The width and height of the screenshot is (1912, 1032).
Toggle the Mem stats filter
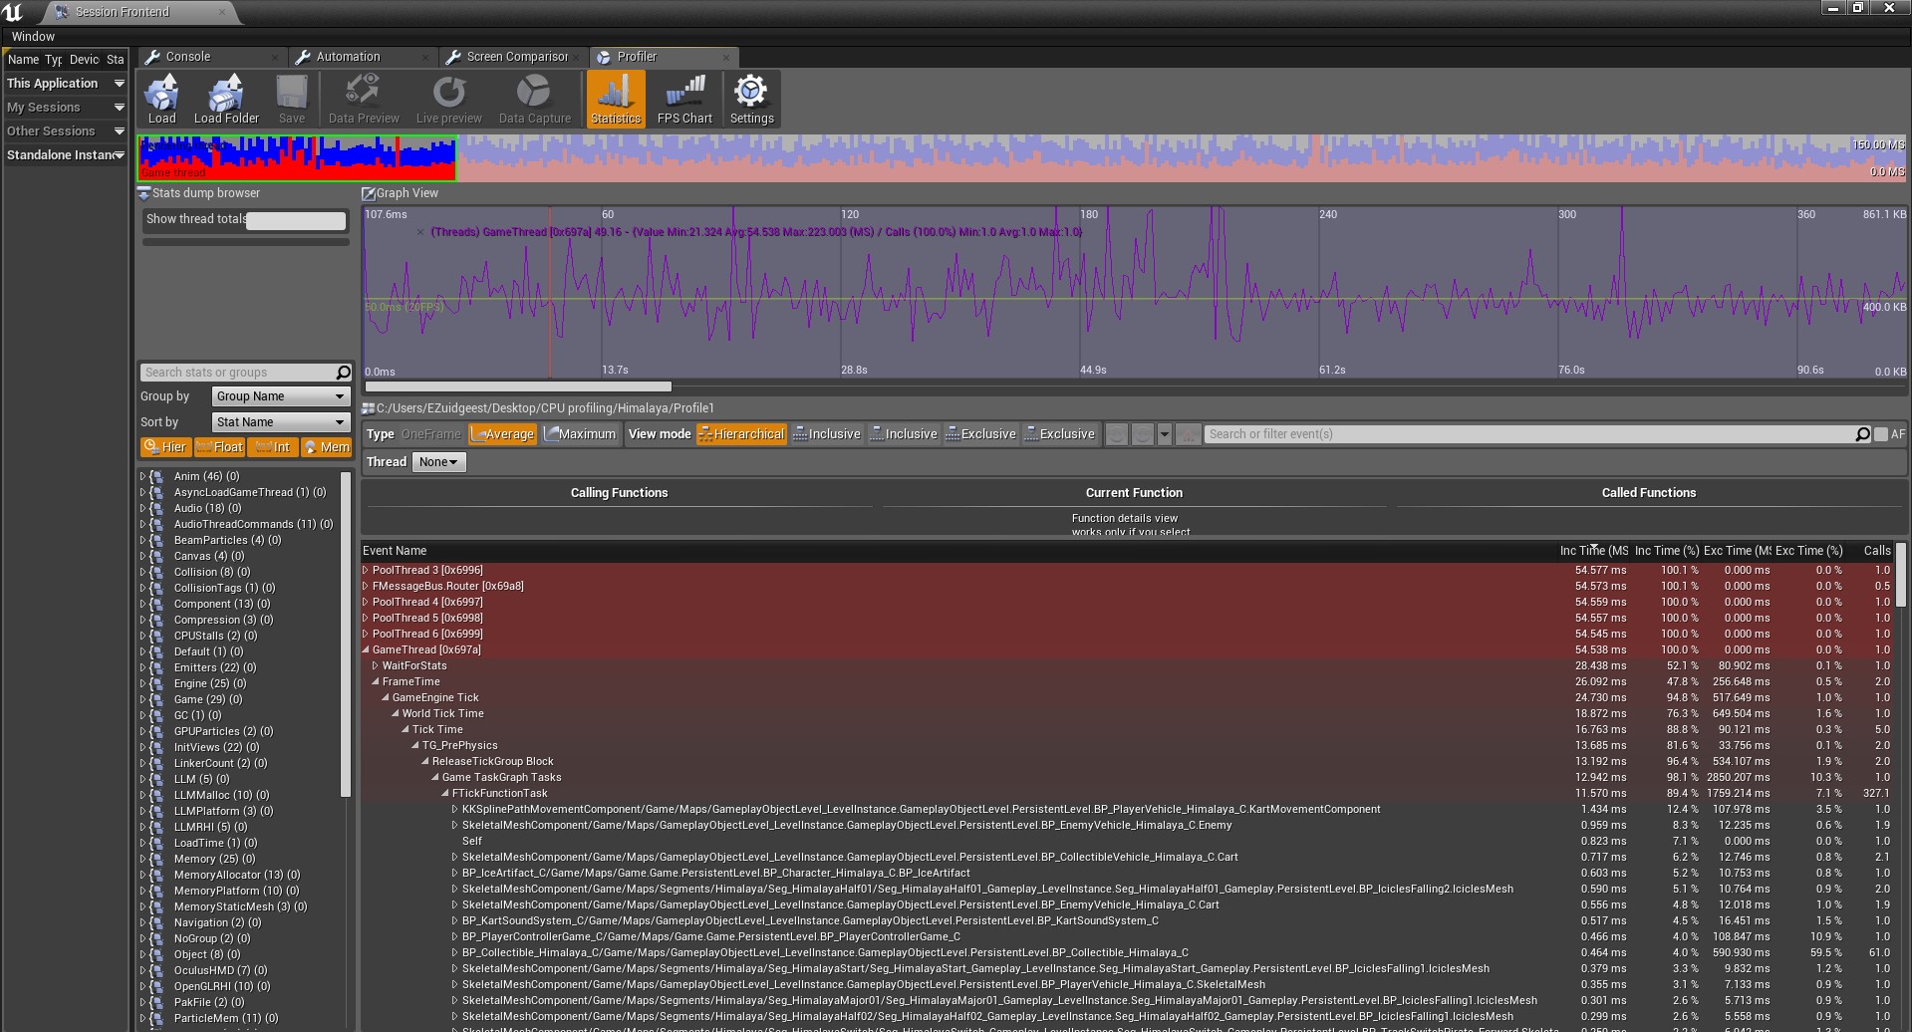pos(327,447)
